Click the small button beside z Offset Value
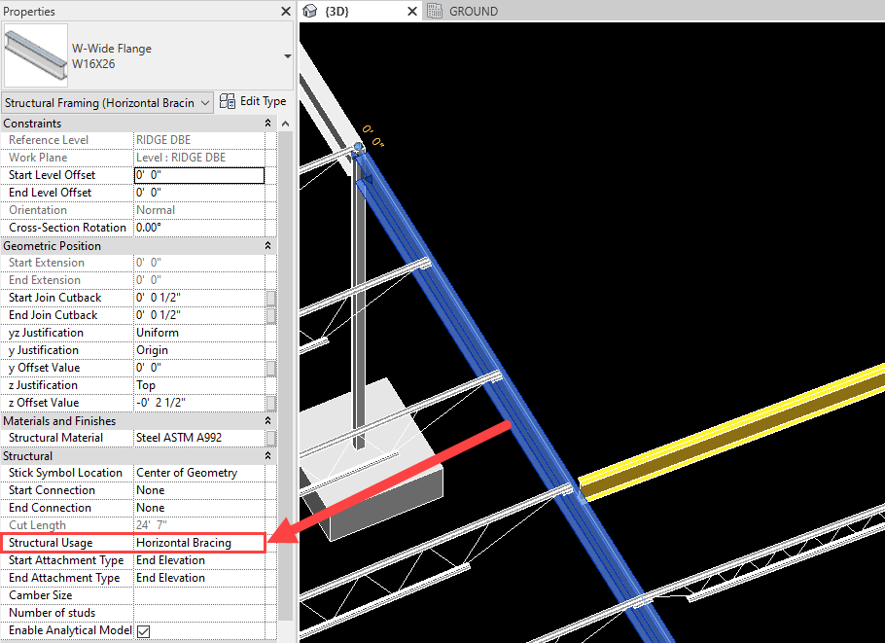 tap(271, 403)
